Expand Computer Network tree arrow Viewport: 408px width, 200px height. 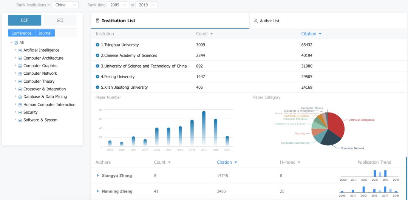(x=15, y=73)
